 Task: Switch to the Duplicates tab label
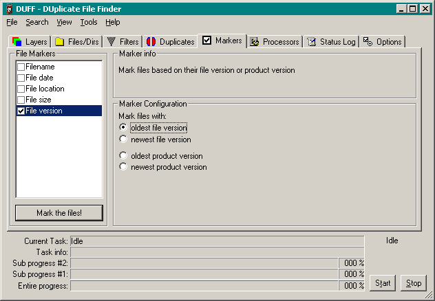[177, 42]
